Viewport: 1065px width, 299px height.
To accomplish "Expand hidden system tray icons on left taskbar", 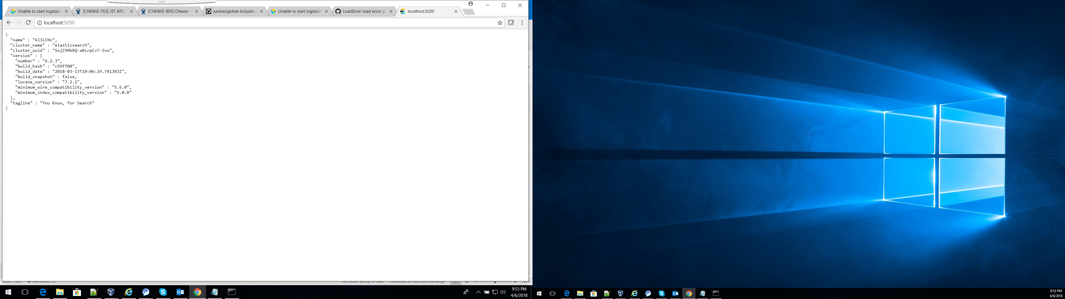I will tap(478, 292).
